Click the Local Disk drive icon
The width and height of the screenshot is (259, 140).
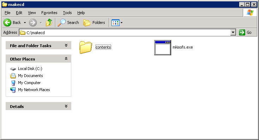pyautogui.click(x=13, y=69)
